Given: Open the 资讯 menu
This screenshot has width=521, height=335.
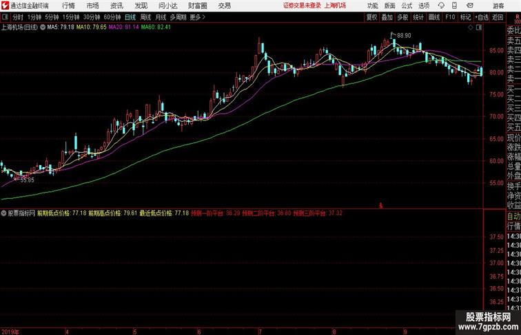Looking at the screenshot, I should tap(116, 6).
